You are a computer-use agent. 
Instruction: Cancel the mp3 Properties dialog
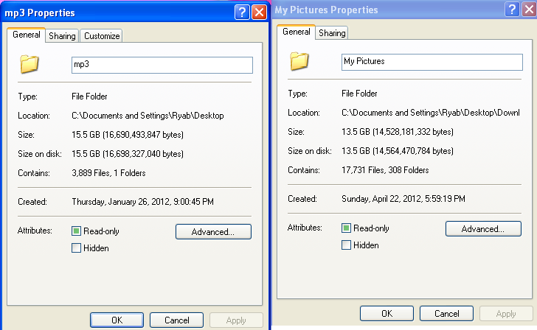coord(176,320)
